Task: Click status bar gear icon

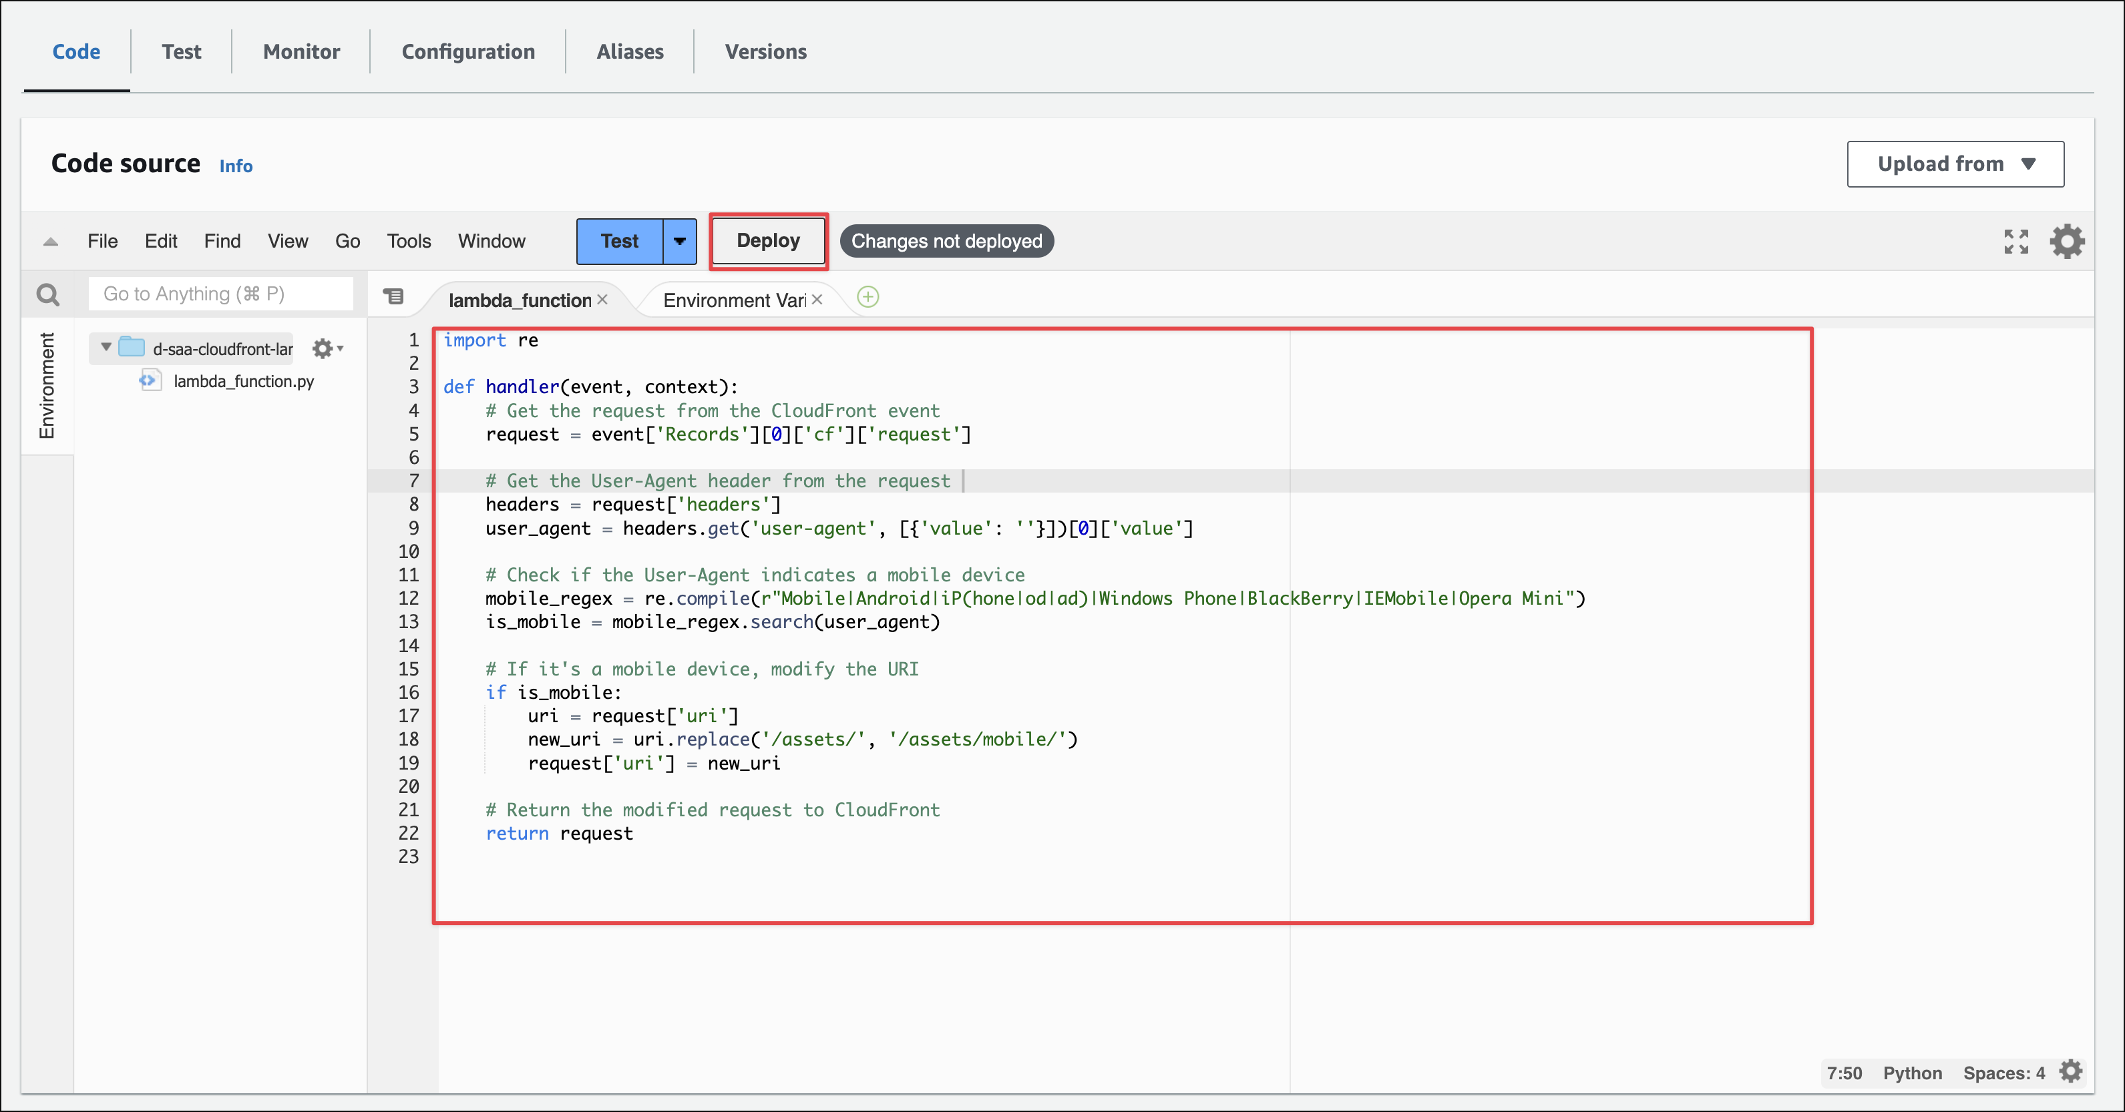Action: point(2070,1071)
